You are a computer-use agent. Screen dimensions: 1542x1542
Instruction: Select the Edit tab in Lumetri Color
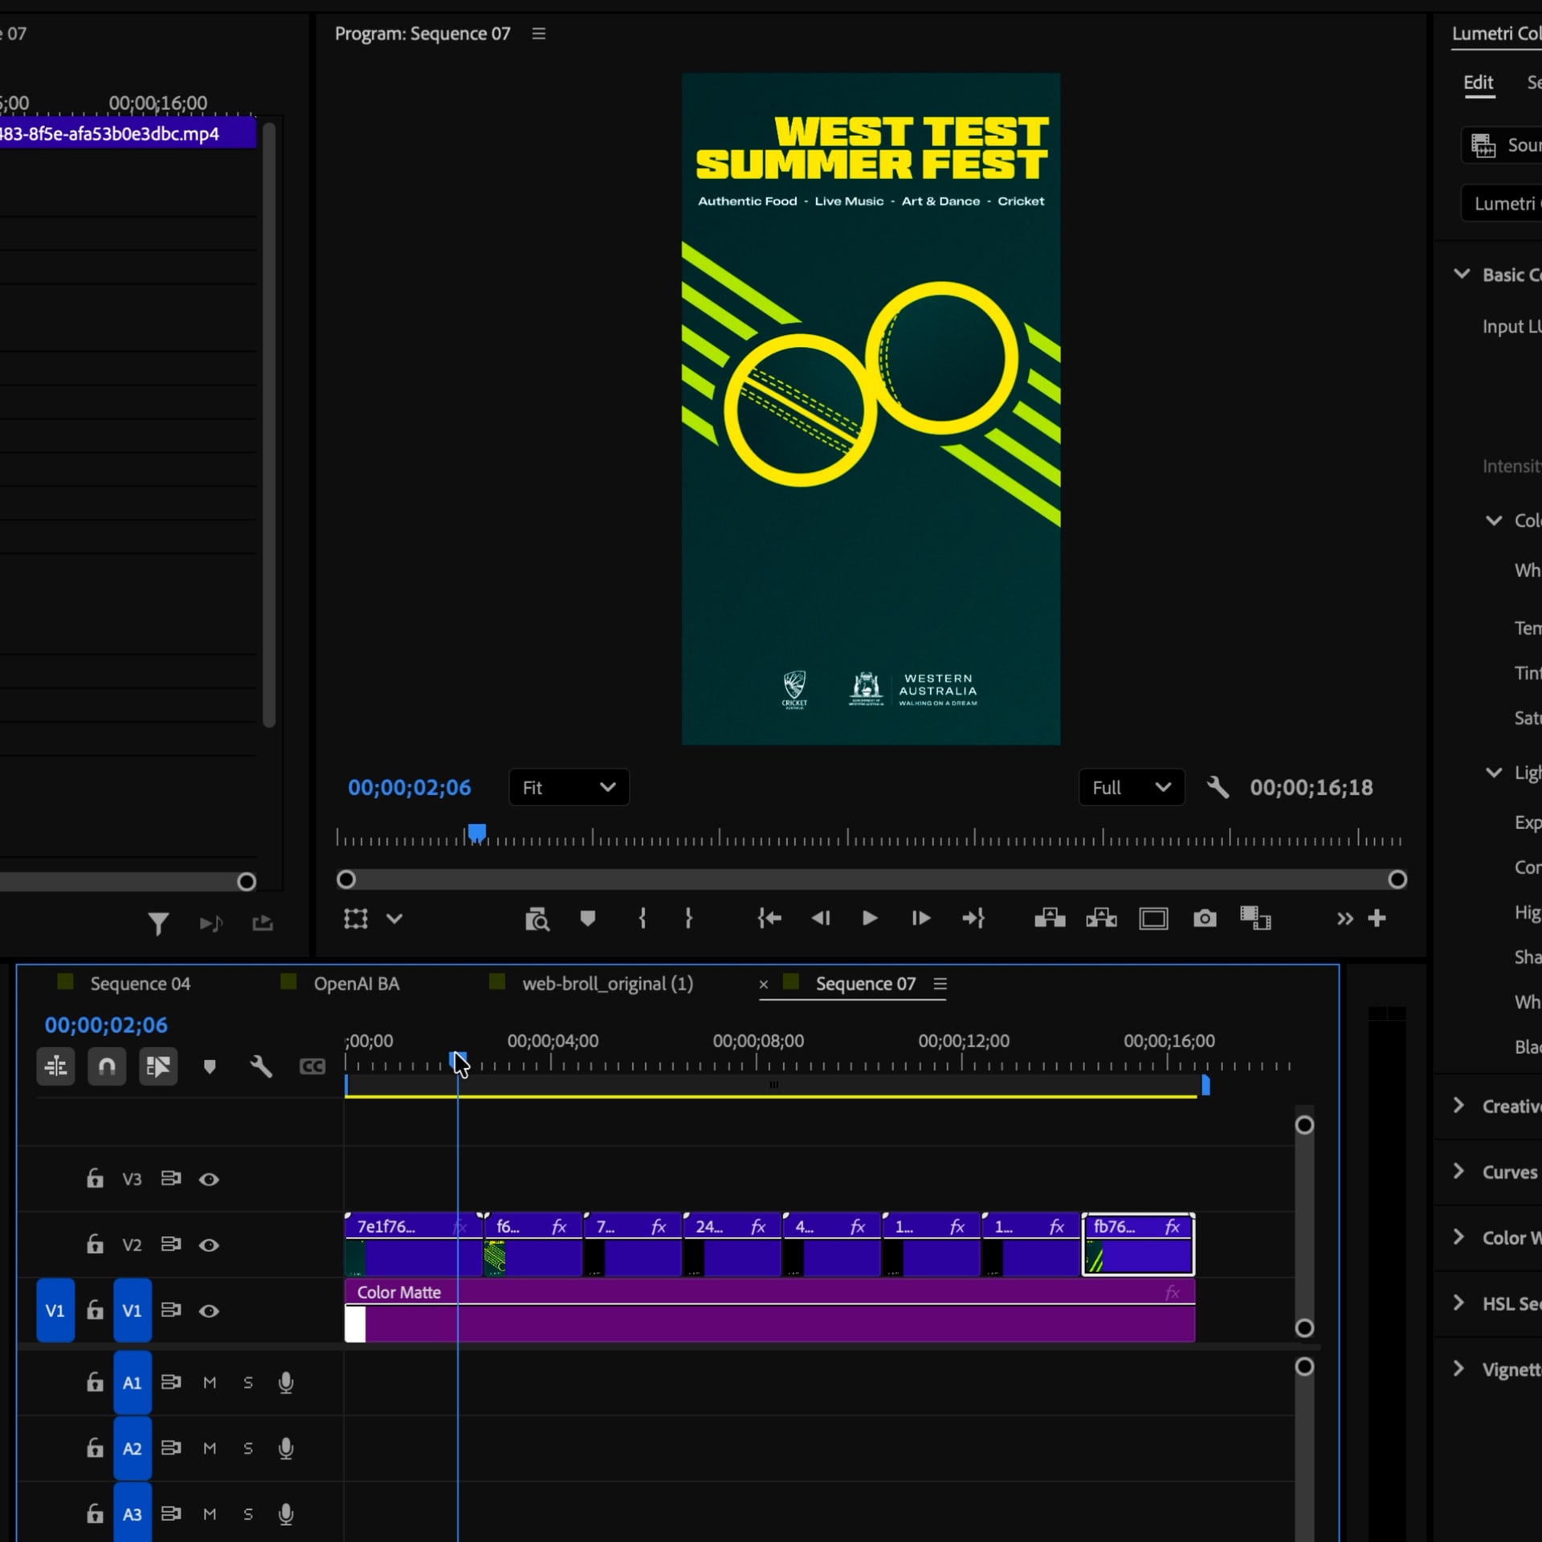(x=1479, y=83)
